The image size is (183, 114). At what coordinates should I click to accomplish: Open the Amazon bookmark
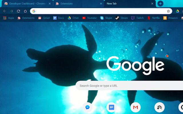coord(170,18)
